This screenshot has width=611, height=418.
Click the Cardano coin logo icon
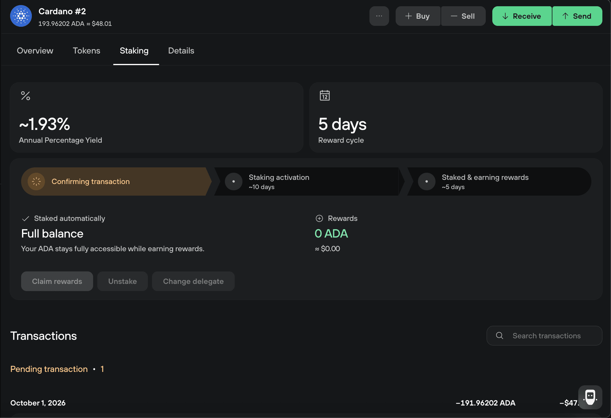pos(21,16)
